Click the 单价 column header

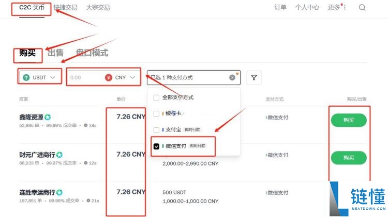point(121,99)
